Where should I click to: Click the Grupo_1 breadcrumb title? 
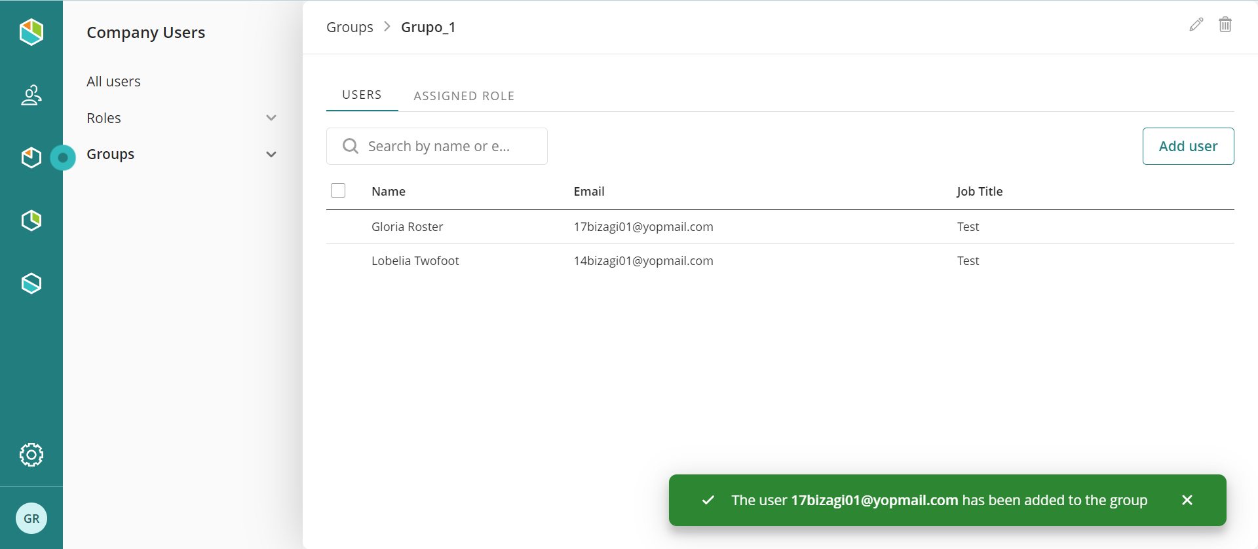(428, 27)
